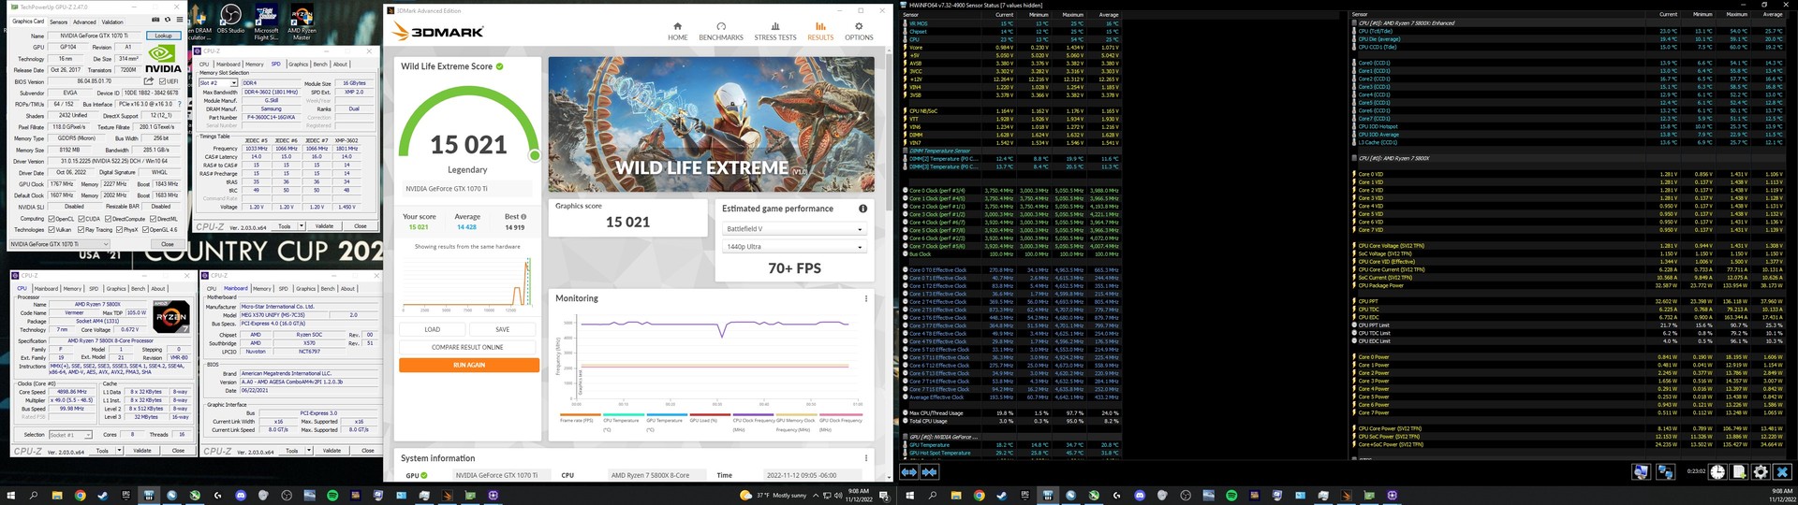Toggle the Ray Tracing checkbox
The height and width of the screenshot is (505, 1798).
(x=81, y=230)
